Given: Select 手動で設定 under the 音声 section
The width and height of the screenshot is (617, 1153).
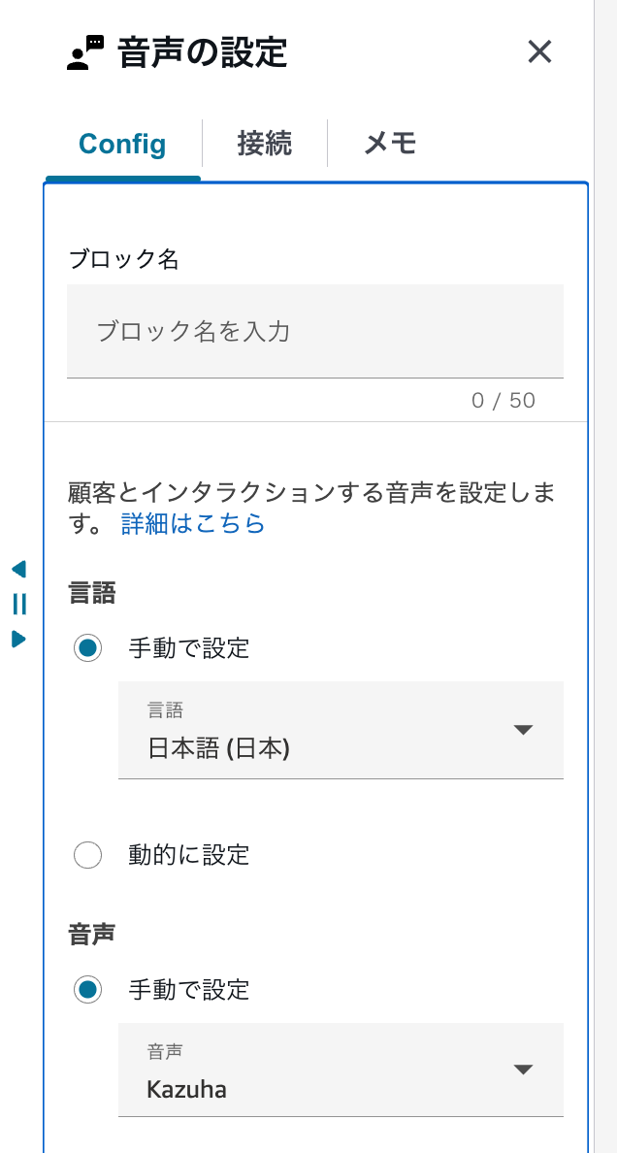Looking at the screenshot, I should [x=88, y=990].
